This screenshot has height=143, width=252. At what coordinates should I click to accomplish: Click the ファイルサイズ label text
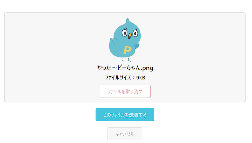118,78
